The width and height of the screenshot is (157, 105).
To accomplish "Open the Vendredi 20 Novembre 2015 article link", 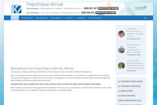I will tap(135, 33).
